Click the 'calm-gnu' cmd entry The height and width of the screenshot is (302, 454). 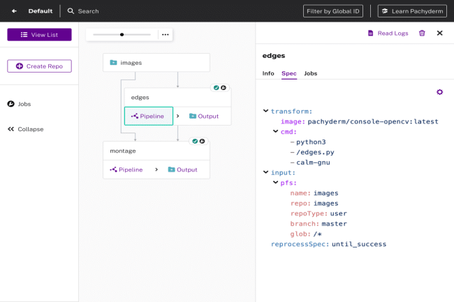click(x=313, y=163)
